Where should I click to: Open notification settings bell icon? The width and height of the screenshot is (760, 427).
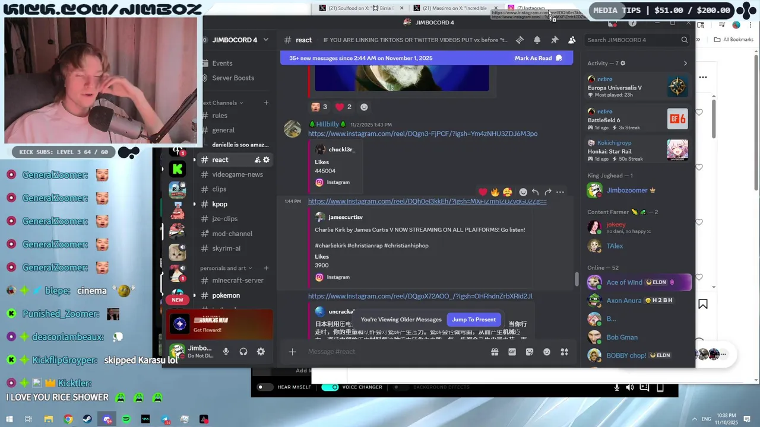click(537, 40)
